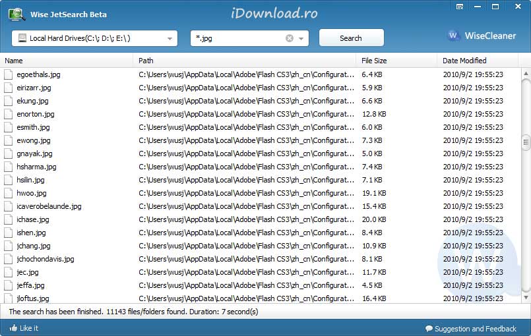Click the date modified of egoethals.jpg
The height and width of the screenshot is (336, 531).
pyautogui.click(x=473, y=74)
